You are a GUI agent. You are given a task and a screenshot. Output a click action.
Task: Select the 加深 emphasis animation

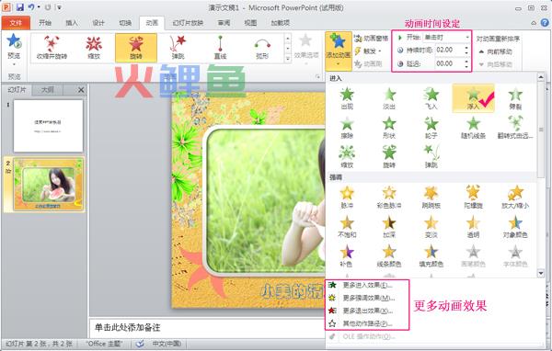[x=389, y=227]
